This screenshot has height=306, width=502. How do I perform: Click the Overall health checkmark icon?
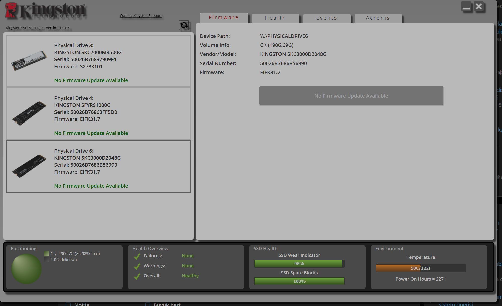pos(137,276)
